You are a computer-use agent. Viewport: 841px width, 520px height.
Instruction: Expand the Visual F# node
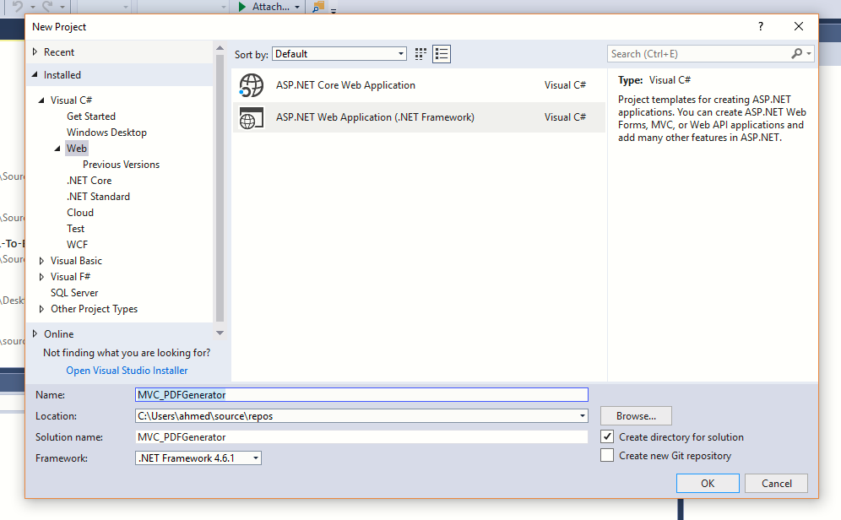click(41, 277)
